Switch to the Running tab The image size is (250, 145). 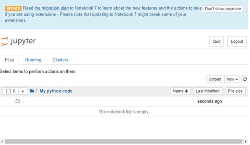click(33, 60)
